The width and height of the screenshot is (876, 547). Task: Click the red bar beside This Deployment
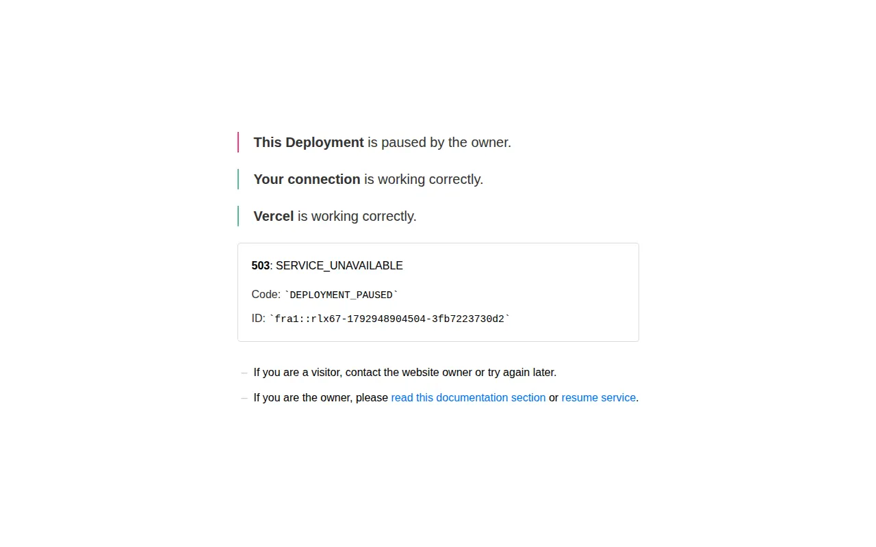[x=238, y=142]
